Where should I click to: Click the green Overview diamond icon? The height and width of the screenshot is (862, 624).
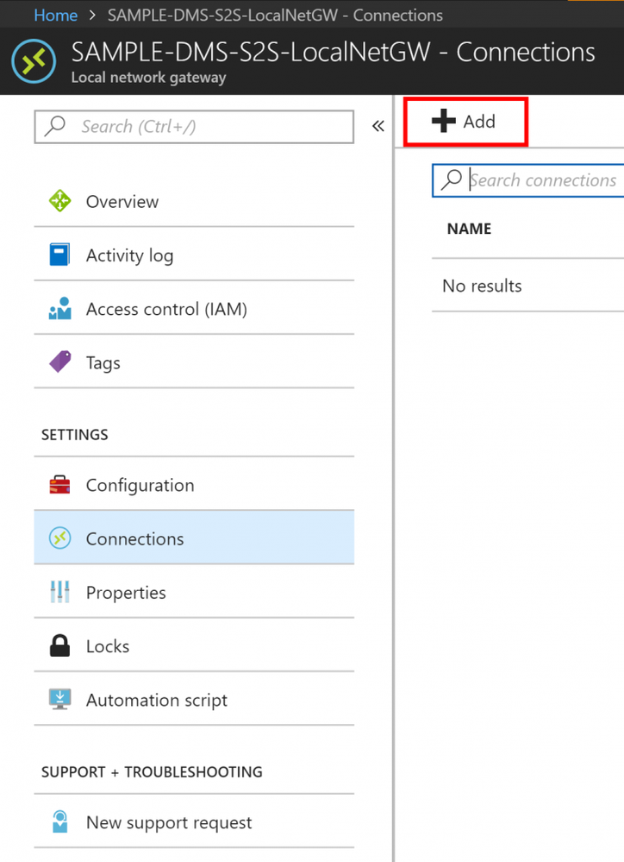59,201
